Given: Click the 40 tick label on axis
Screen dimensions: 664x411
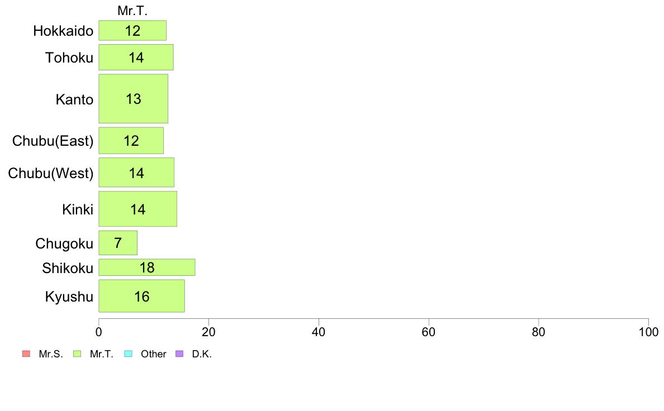Looking at the screenshot, I should tap(319, 332).
